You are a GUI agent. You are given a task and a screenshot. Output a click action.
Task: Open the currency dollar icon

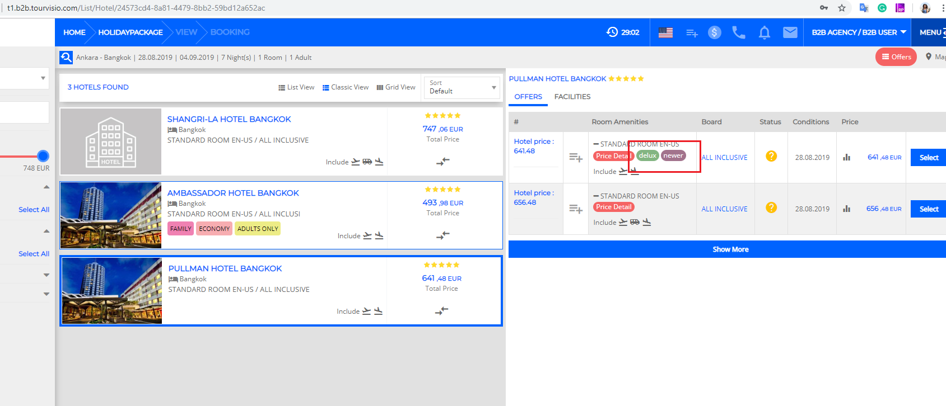click(x=714, y=32)
